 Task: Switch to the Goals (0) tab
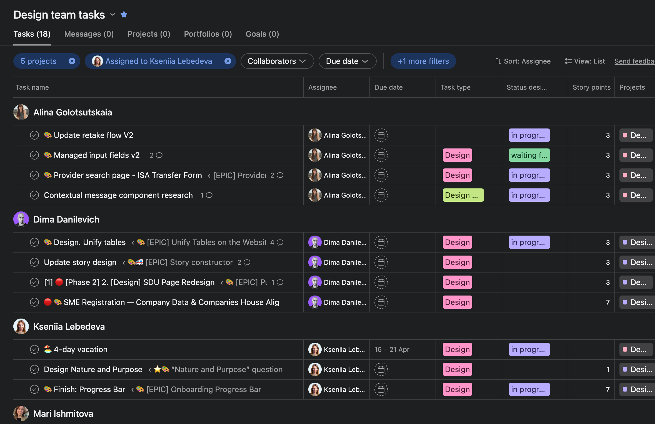coord(262,34)
